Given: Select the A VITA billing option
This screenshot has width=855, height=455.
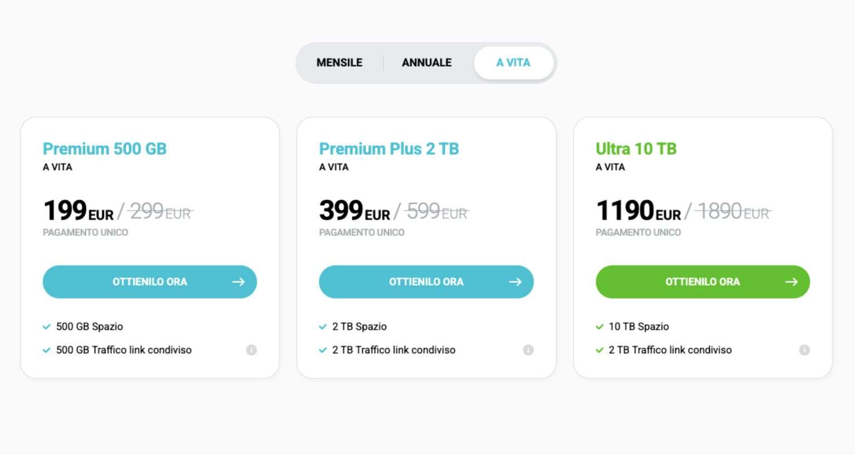Looking at the screenshot, I should 513,62.
